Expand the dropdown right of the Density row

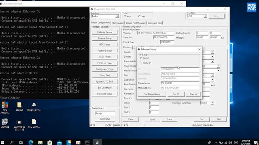click(212, 57)
